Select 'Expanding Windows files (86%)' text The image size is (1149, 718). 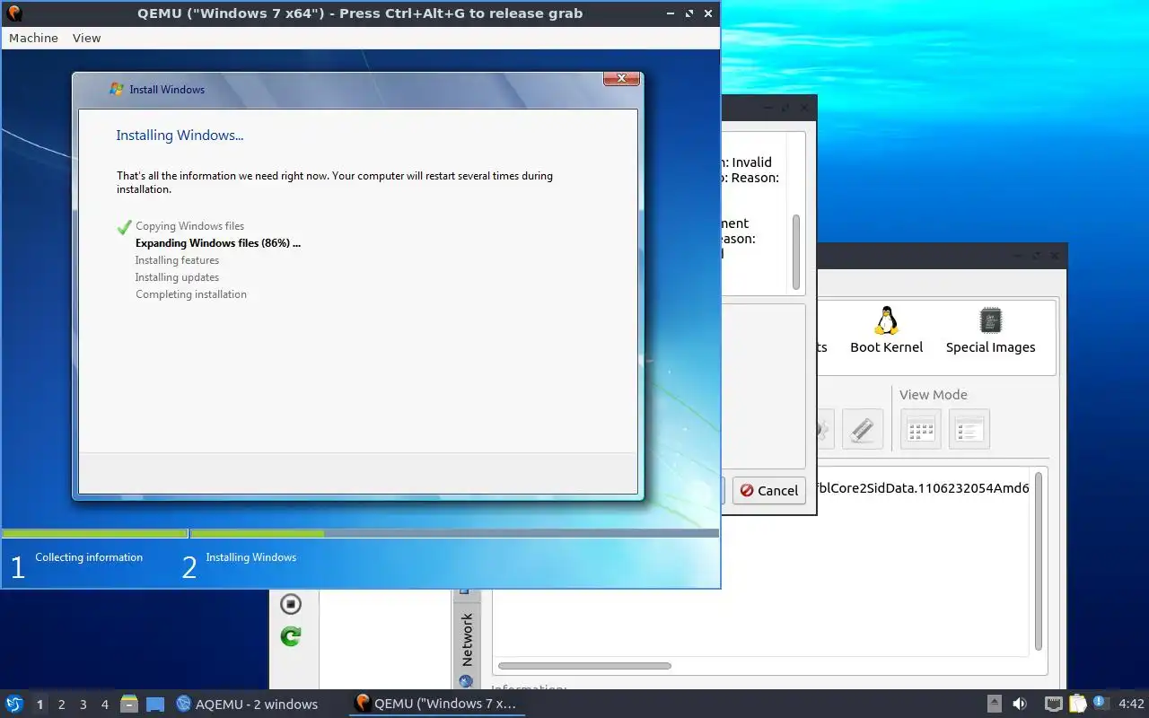(218, 243)
